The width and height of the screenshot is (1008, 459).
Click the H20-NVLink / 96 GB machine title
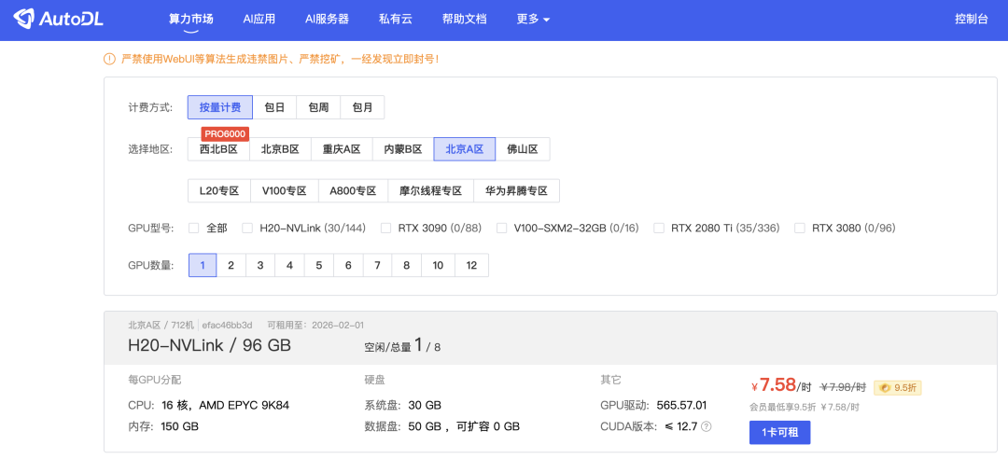coord(209,346)
